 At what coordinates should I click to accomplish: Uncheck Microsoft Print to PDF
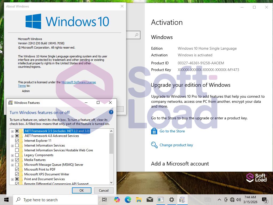17,169
